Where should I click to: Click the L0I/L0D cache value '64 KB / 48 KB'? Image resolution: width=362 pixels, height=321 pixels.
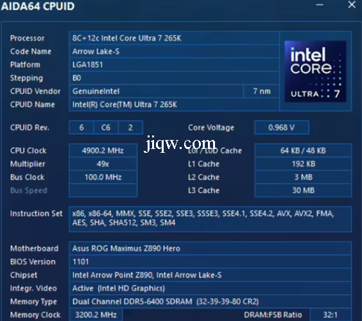pyautogui.click(x=303, y=151)
